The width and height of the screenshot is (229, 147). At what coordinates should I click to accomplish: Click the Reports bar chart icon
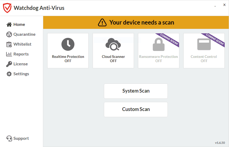(x=9, y=54)
